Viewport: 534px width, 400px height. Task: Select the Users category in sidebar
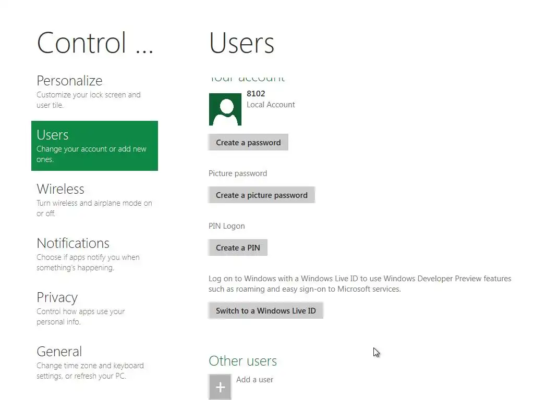pos(94,146)
